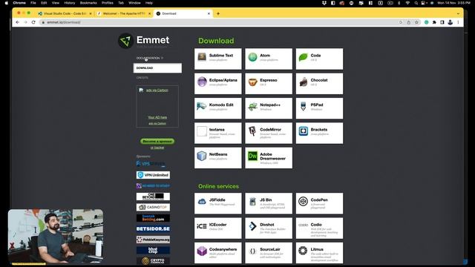Open Chrome extensions puzzle icon
Screen dimensions: 475x267
pyautogui.click(x=434, y=22)
